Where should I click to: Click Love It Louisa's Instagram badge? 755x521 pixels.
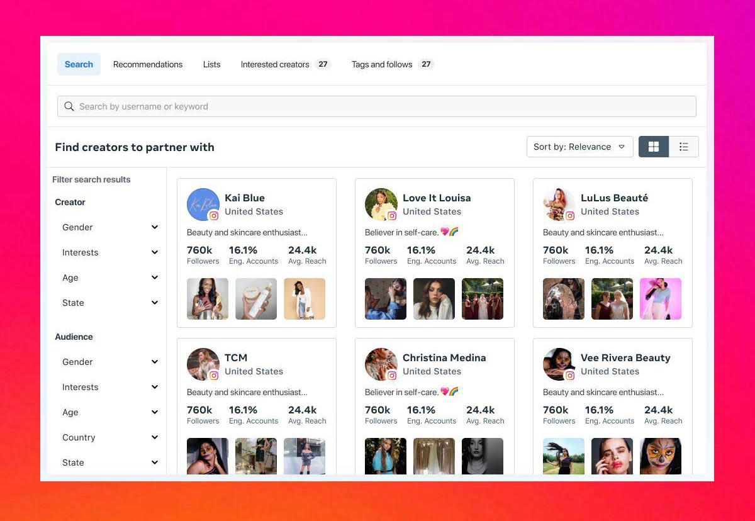pos(392,216)
